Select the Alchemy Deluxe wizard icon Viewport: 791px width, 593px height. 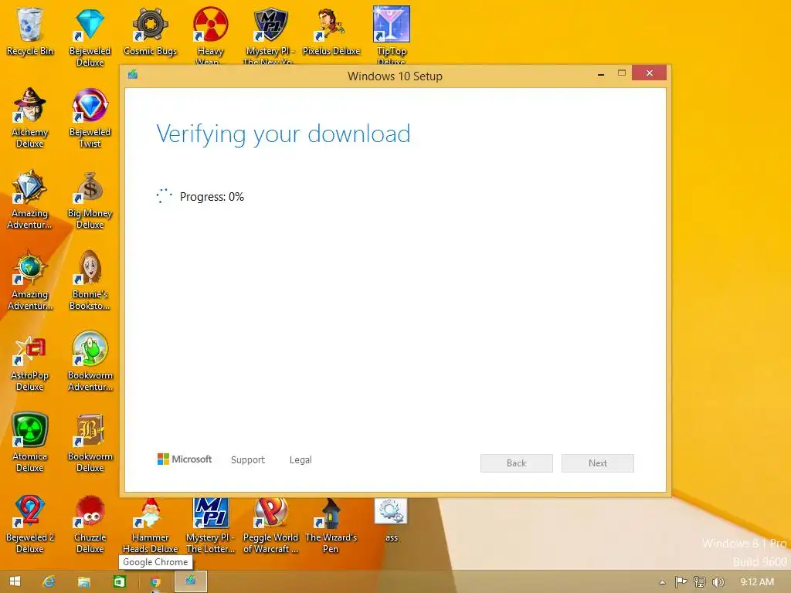[x=30, y=117]
